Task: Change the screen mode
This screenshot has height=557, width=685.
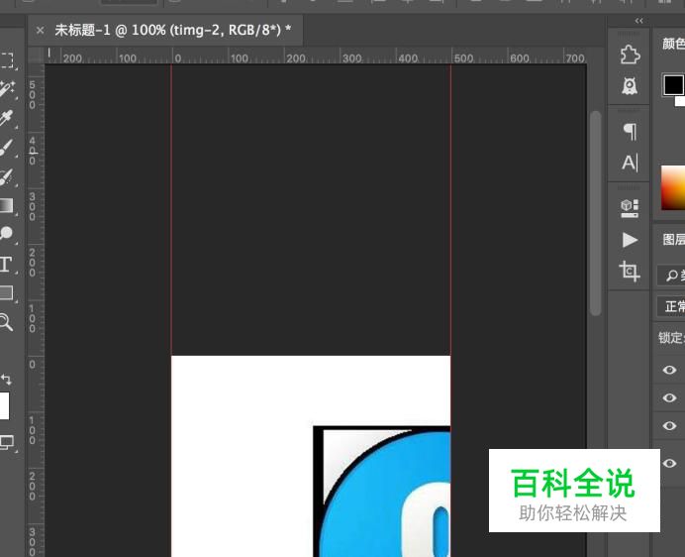Action: (x=7, y=442)
